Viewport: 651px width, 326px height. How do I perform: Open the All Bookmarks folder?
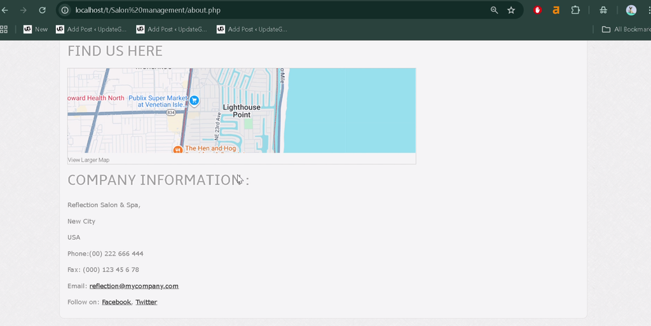coord(626,29)
